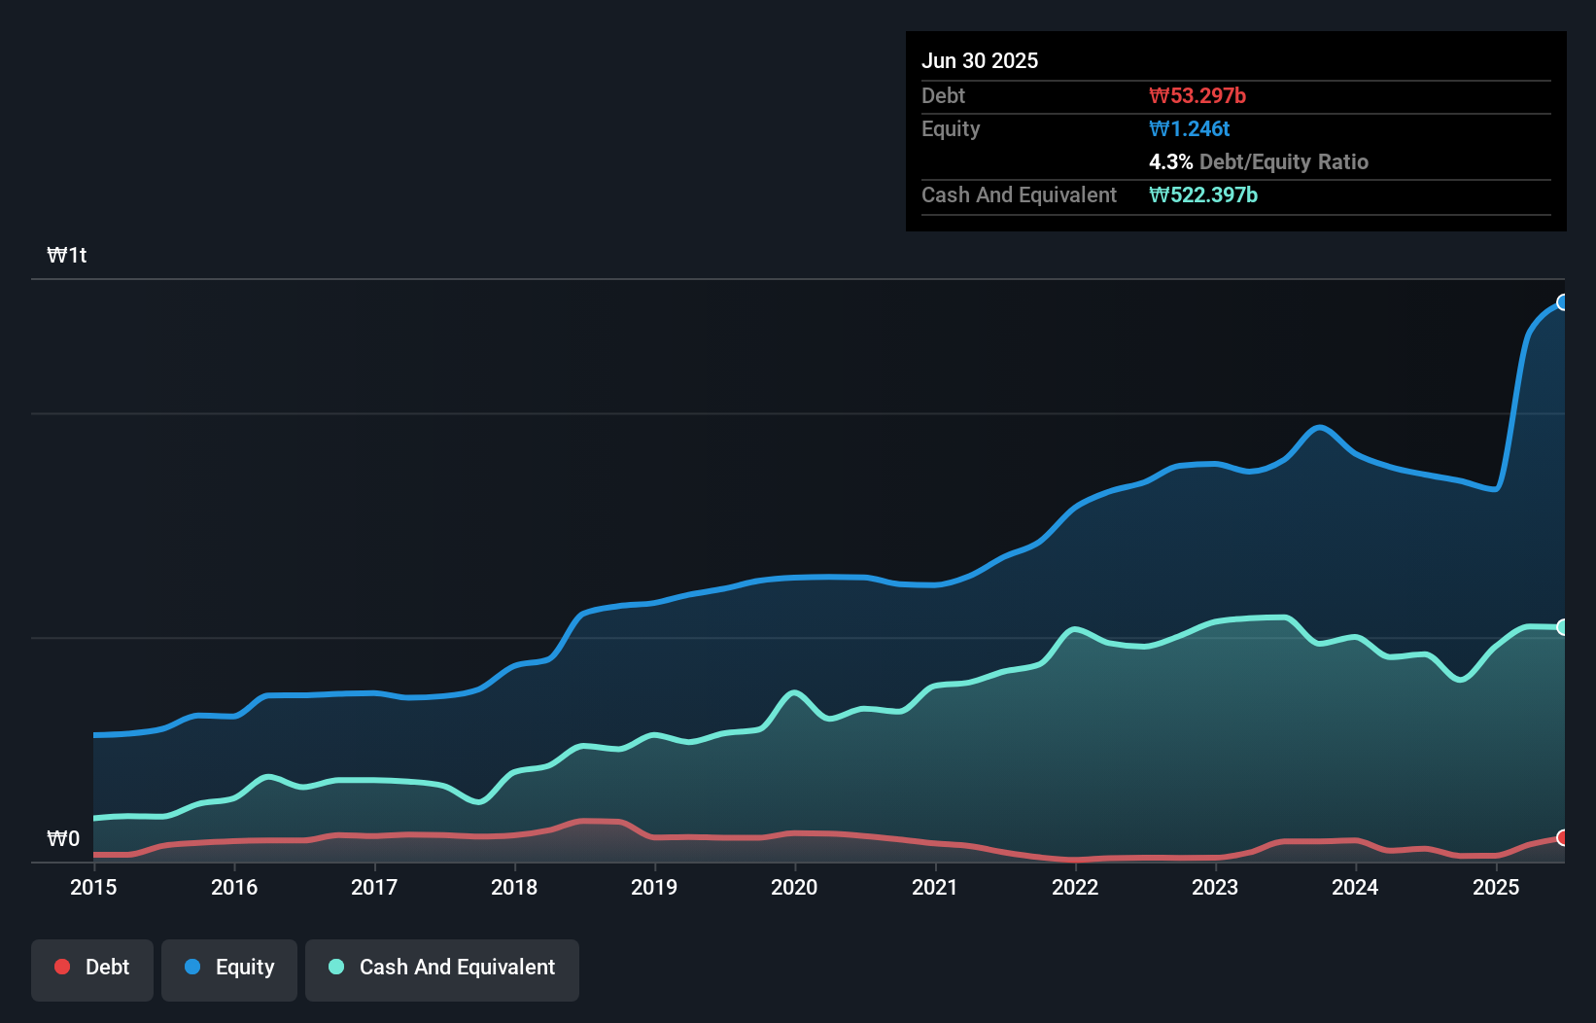This screenshot has width=1596, height=1023.
Task: Click the won symbol on the ₩0 axis label
Action: pyautogui.click(x=55, y=838)
